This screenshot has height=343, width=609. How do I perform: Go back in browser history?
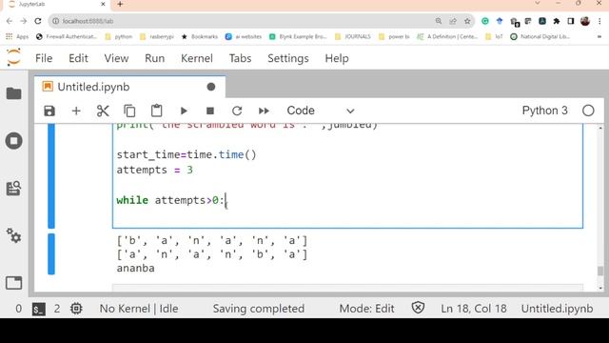[x=10, y=21]
